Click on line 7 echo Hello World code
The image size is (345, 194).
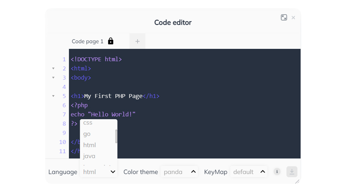[x=103, y=114]
